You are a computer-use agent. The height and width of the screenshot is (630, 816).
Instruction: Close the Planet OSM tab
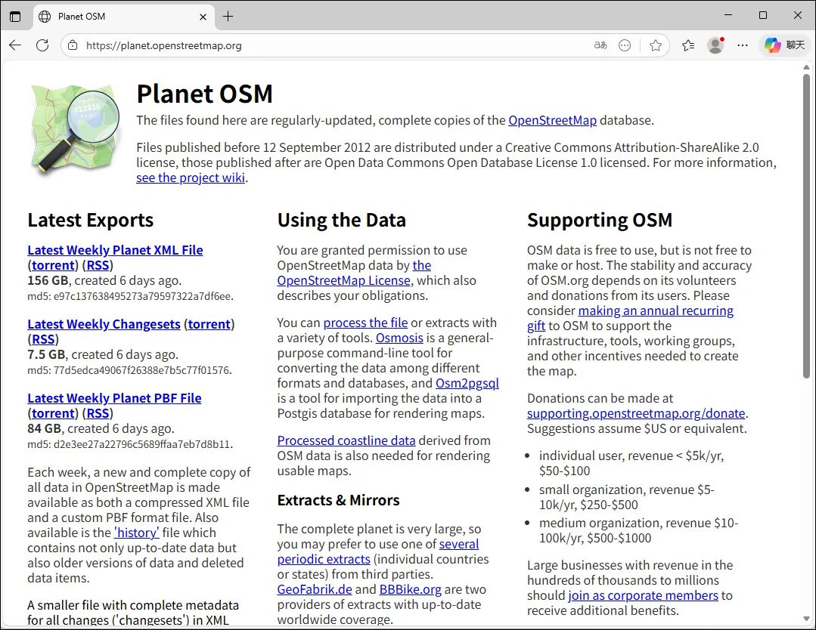pyautogui.click(x=203, y=17)
